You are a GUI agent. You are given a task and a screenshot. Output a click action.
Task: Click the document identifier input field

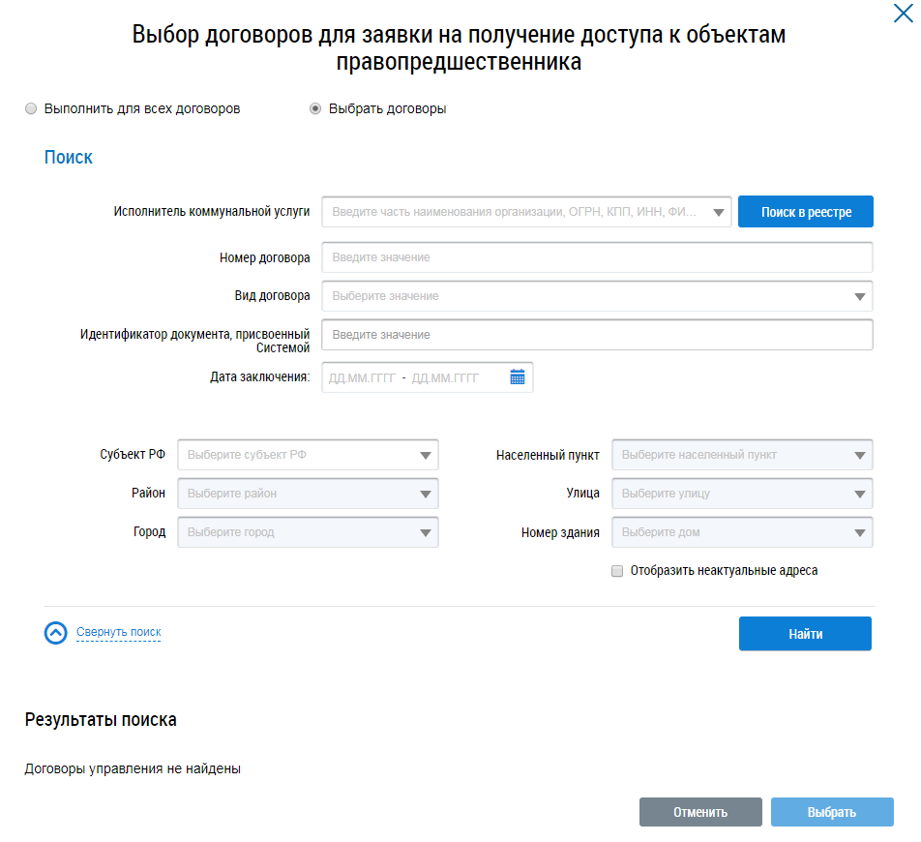(597, 335)
